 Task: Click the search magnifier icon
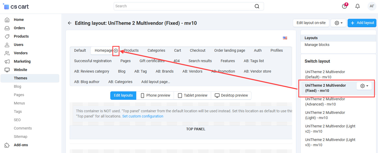click(257, 6)
